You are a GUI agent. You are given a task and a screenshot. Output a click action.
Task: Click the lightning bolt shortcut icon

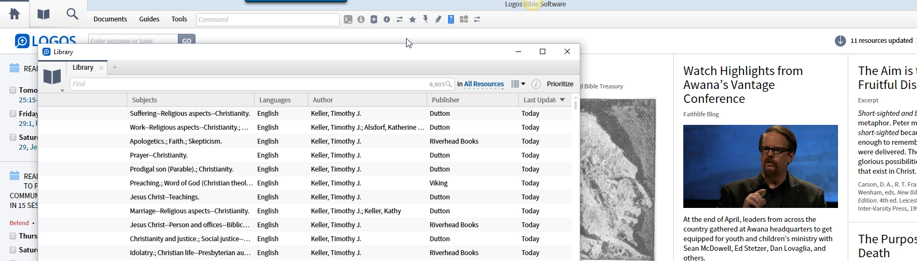pyautogui.click(x=425, y=19)
